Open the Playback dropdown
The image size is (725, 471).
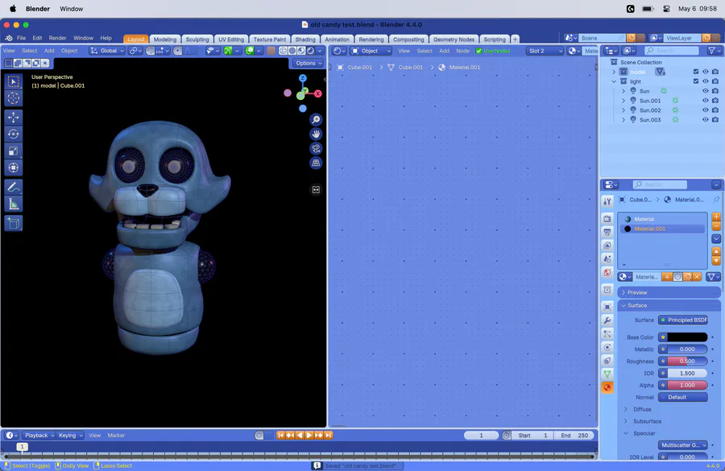pyautogui.click(x=39, y=436)
